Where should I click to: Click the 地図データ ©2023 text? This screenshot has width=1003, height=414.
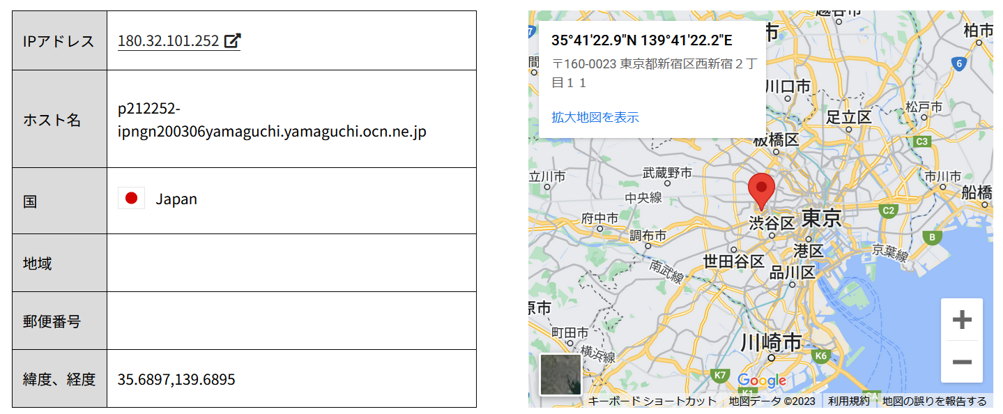click(772, 401)
